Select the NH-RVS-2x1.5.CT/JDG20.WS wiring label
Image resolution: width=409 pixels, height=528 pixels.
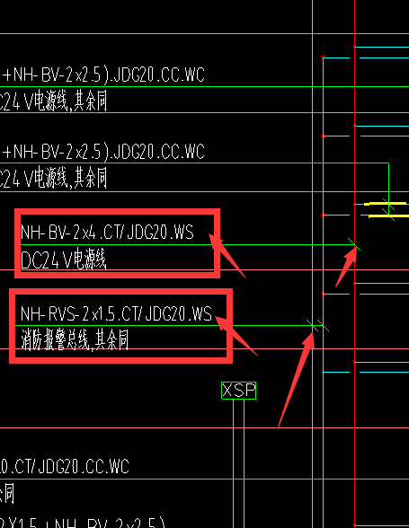116,313
